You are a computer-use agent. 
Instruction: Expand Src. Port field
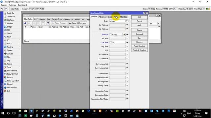[x=127, y=38]
